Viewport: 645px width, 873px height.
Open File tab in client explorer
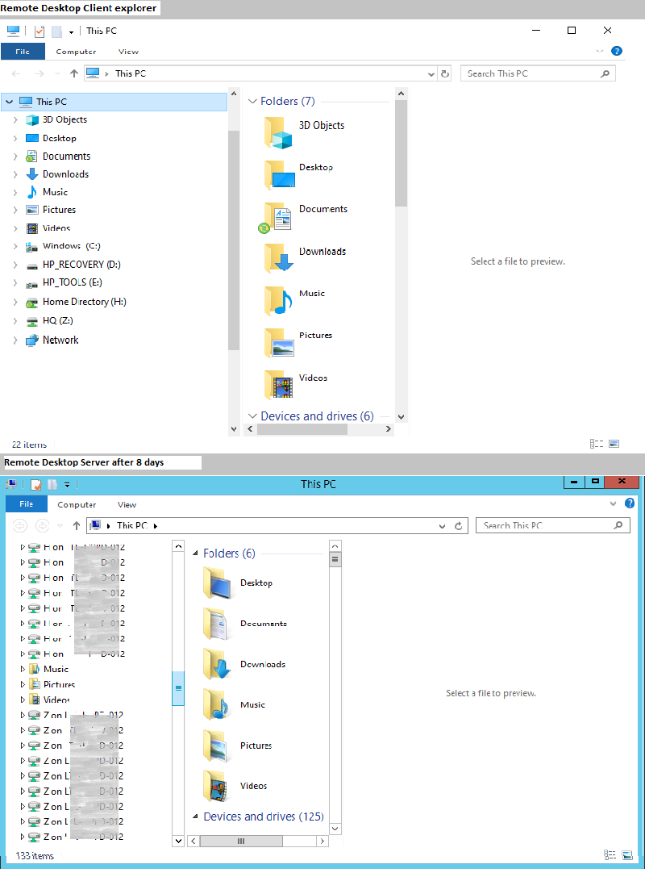coord(23,51)
